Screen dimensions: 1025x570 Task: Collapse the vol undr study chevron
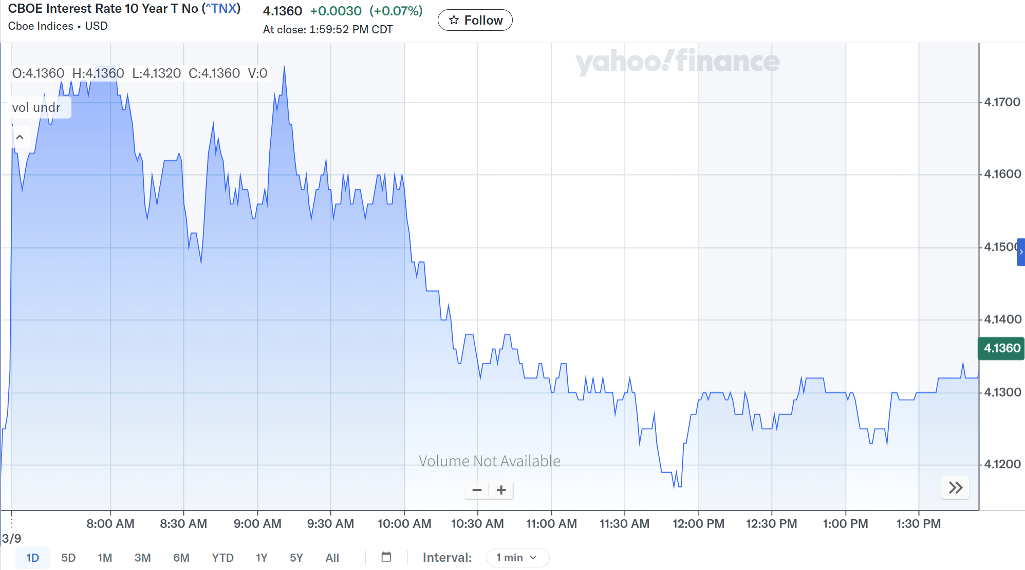[x=20, y=137]
